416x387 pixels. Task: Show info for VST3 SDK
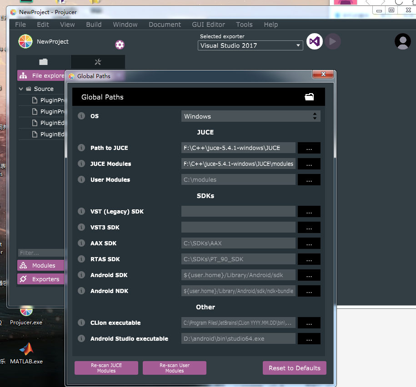click(x=81, y=227)
